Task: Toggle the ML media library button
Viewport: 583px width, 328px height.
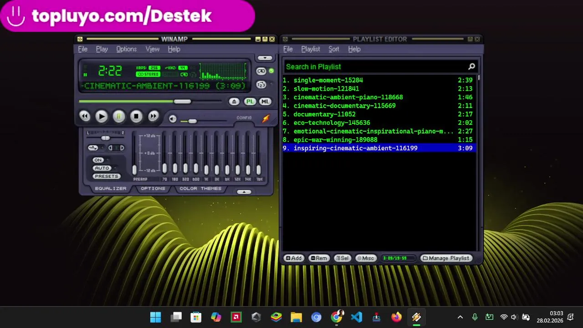Action: pos(265,102)
